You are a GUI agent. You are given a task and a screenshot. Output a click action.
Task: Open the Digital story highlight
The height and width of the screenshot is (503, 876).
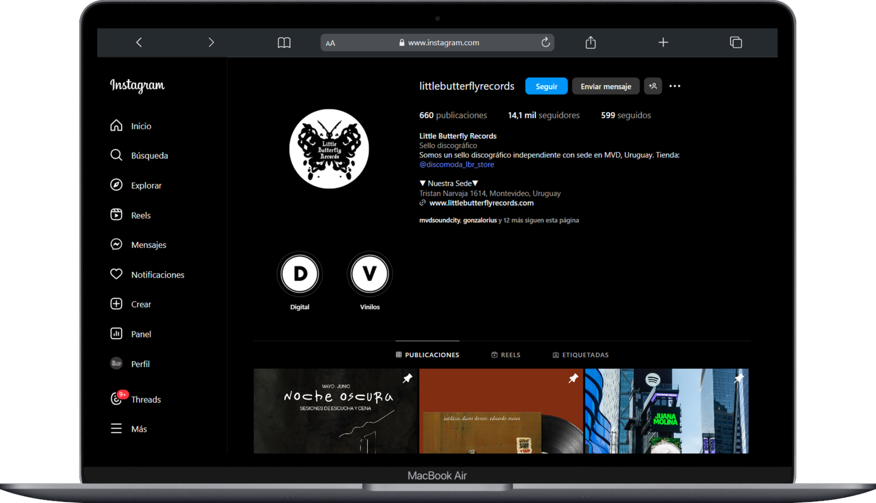299,281
